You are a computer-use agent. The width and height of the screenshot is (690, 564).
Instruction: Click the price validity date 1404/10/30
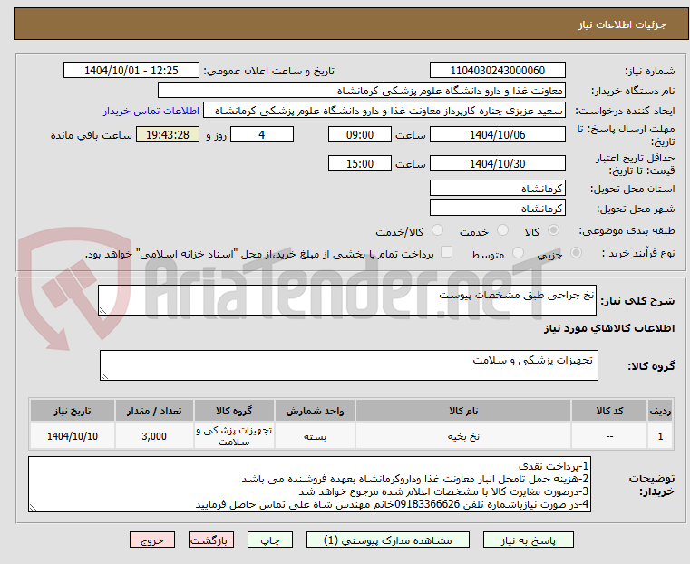coord(497,163)
